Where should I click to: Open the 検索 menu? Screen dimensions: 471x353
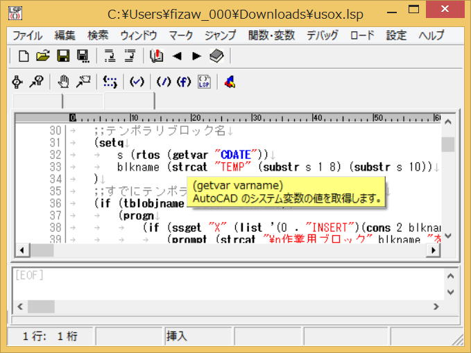tap(98, 35)
